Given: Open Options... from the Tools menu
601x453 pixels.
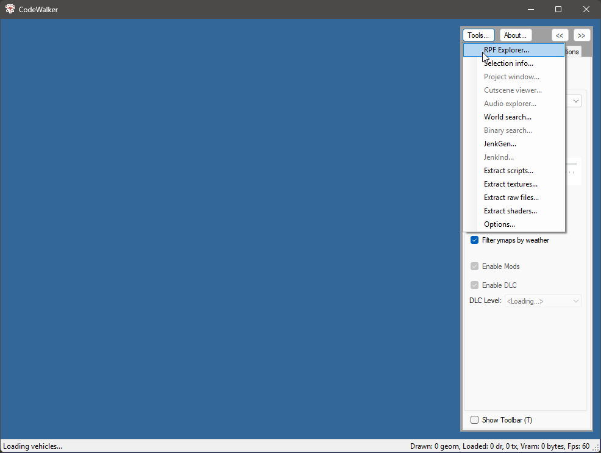Looking at the screenshot, I should click(499, 224).
